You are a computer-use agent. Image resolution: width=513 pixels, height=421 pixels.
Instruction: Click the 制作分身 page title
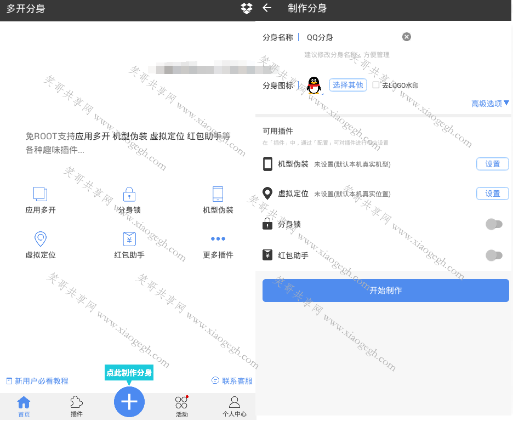pyautogui.click(x=307, y=8)
